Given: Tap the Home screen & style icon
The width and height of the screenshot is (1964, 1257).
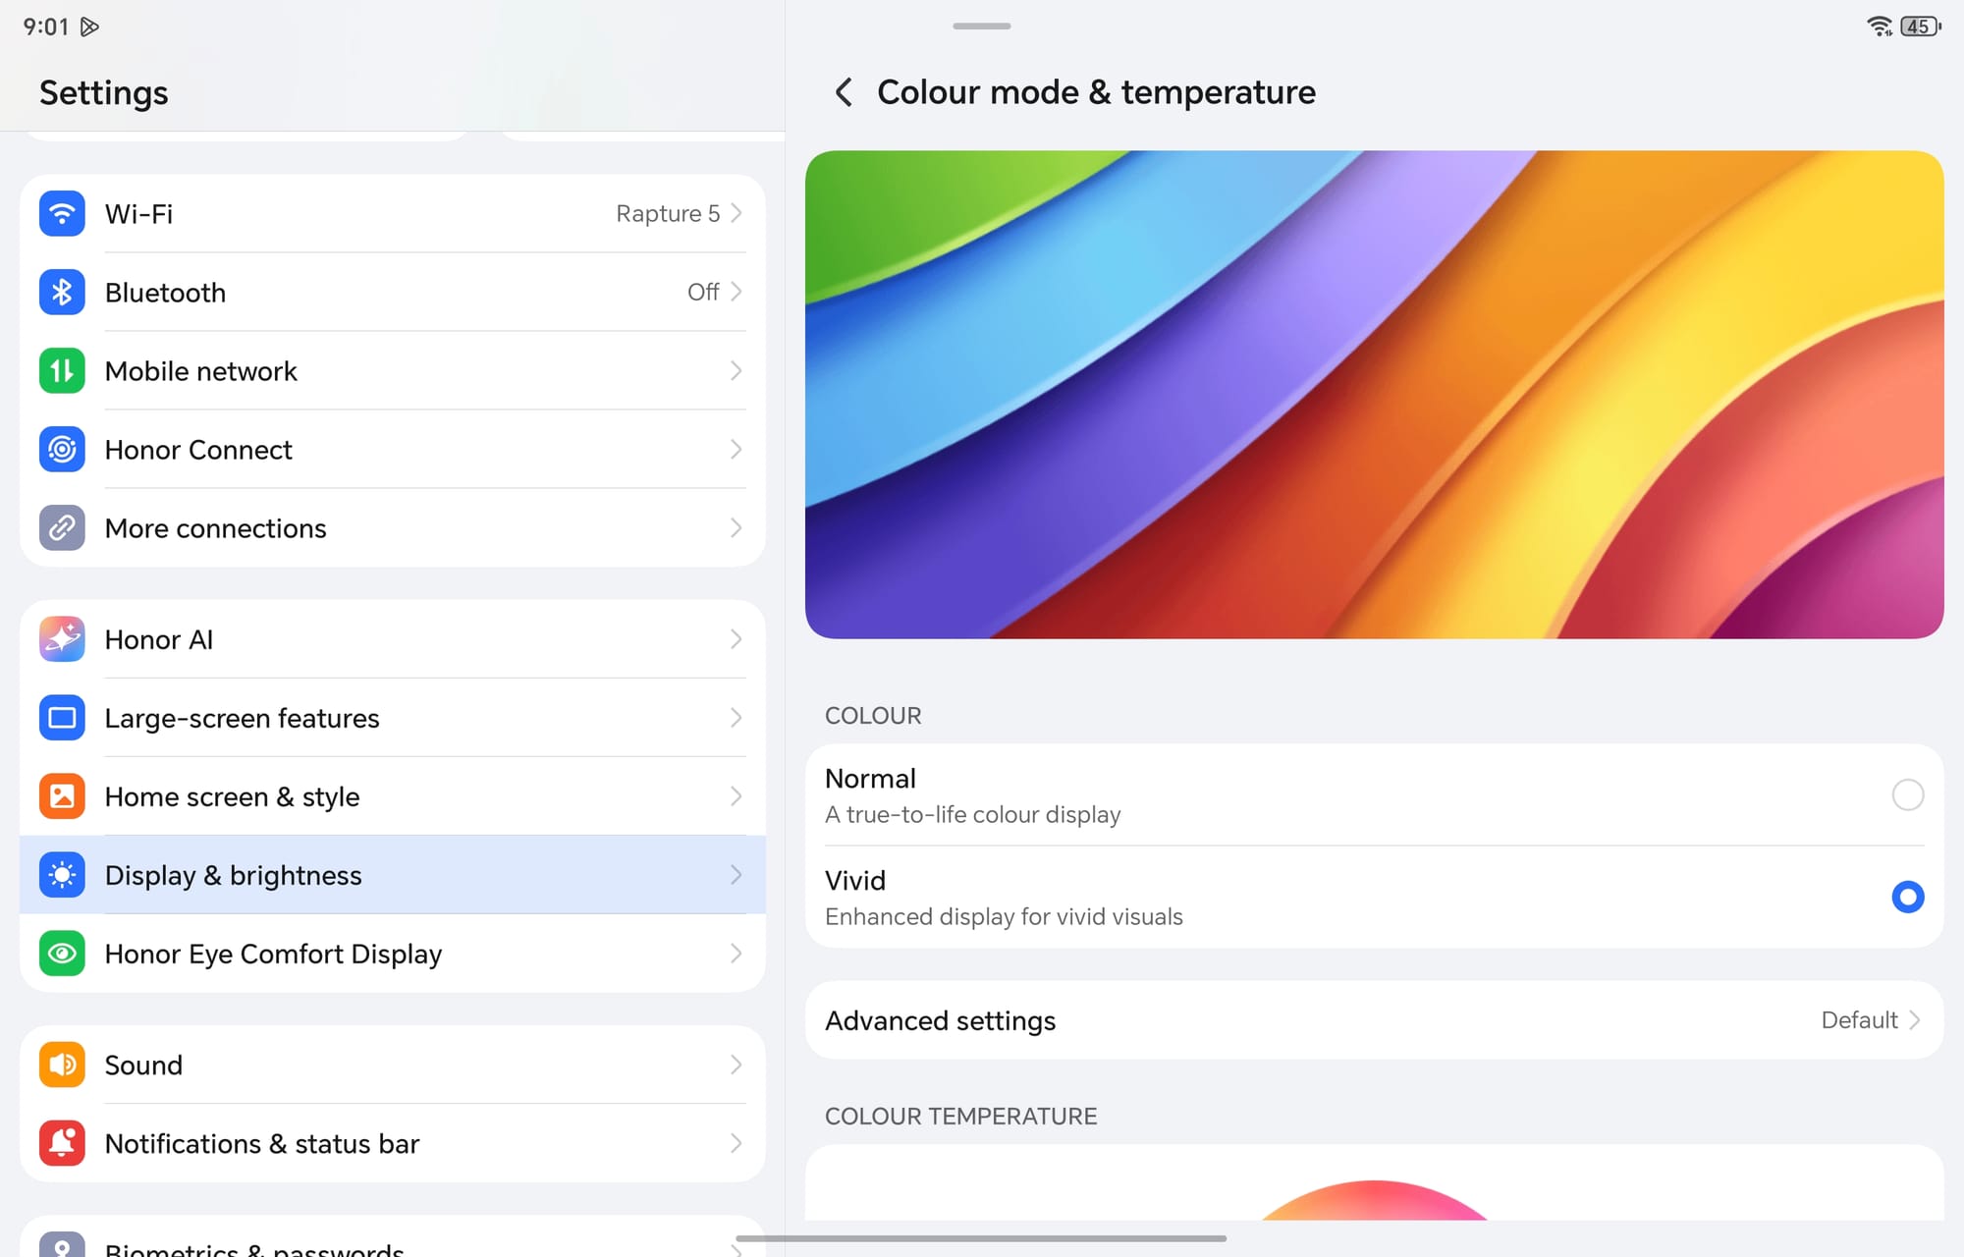Looking at the screenshot, I should (62, 796).
